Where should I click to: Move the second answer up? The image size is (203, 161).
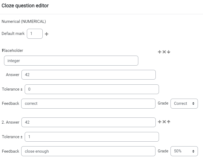[169, 122]
